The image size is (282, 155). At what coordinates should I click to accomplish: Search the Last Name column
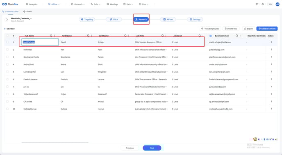coord(125,36)
